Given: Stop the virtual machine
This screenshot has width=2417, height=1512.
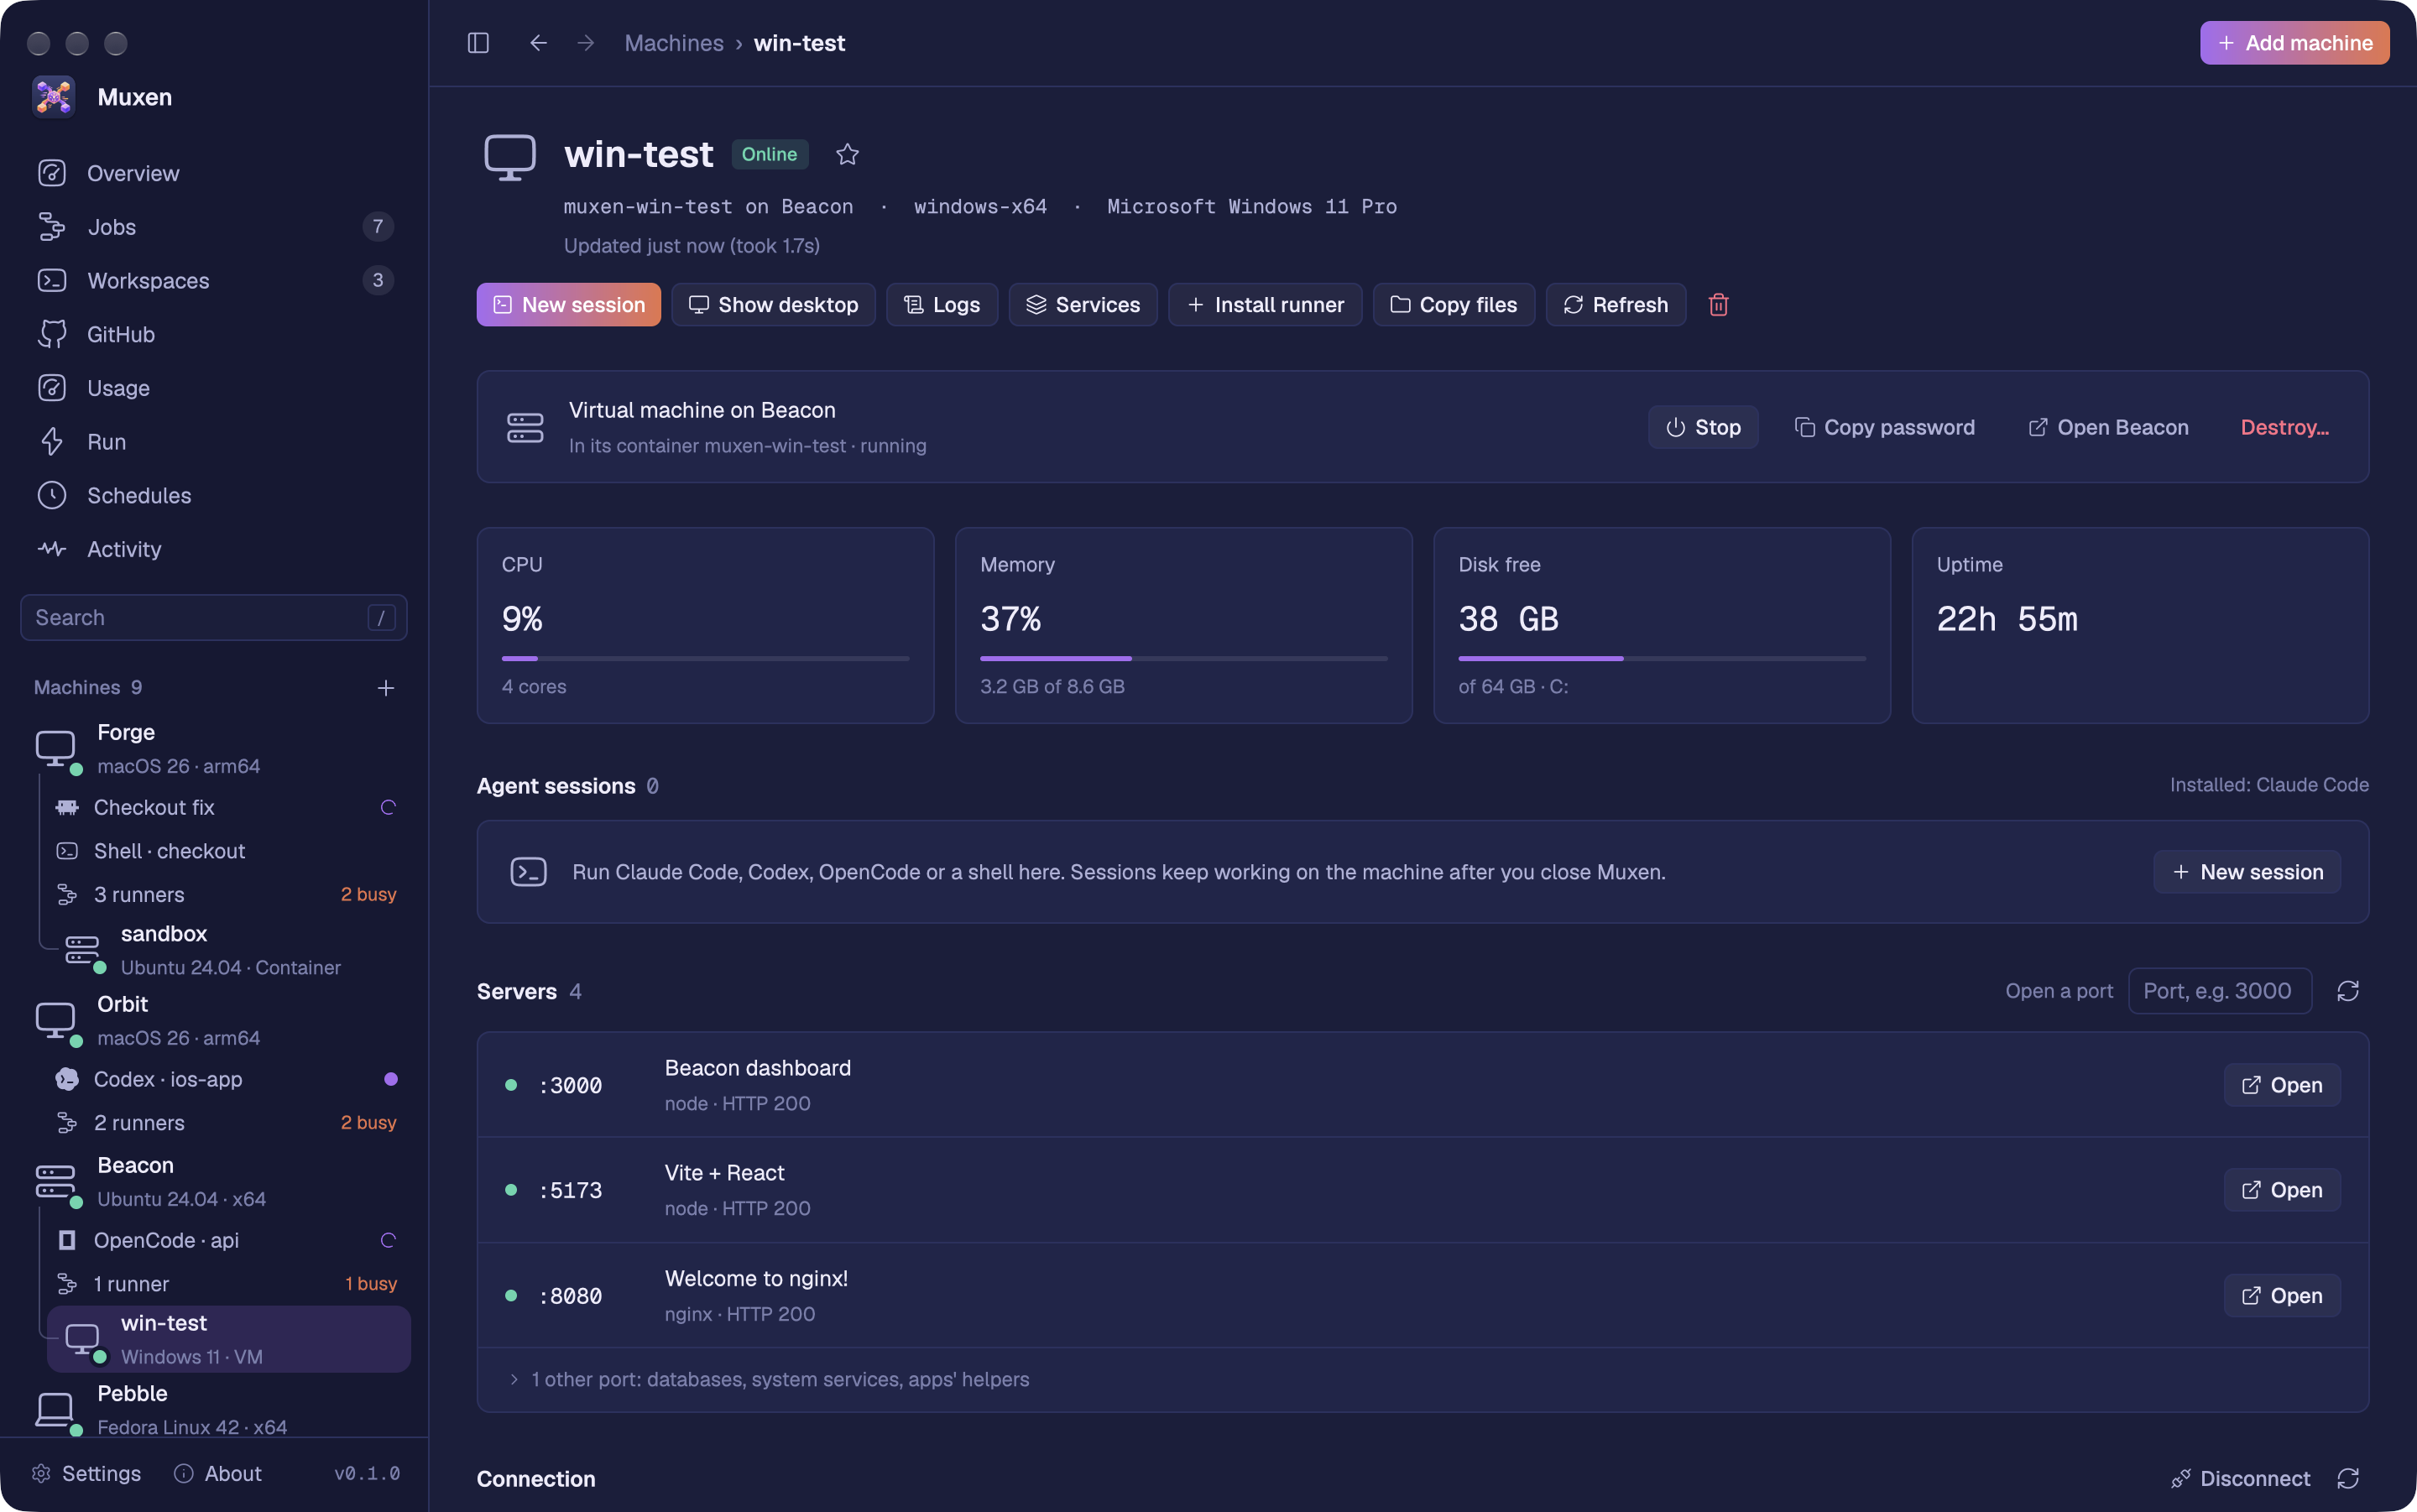Looking at the screenshot, I should click(x=1702, y=427).
